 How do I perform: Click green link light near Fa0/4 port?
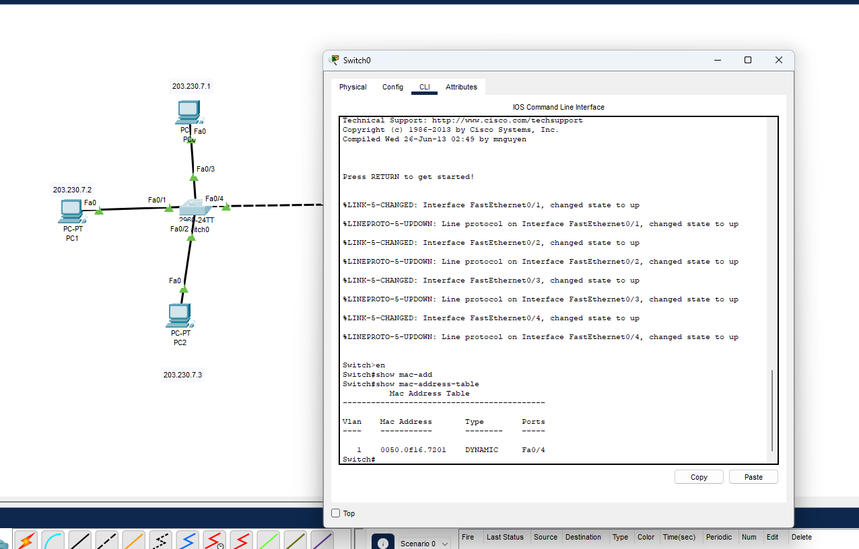click(x=226, y=206)
